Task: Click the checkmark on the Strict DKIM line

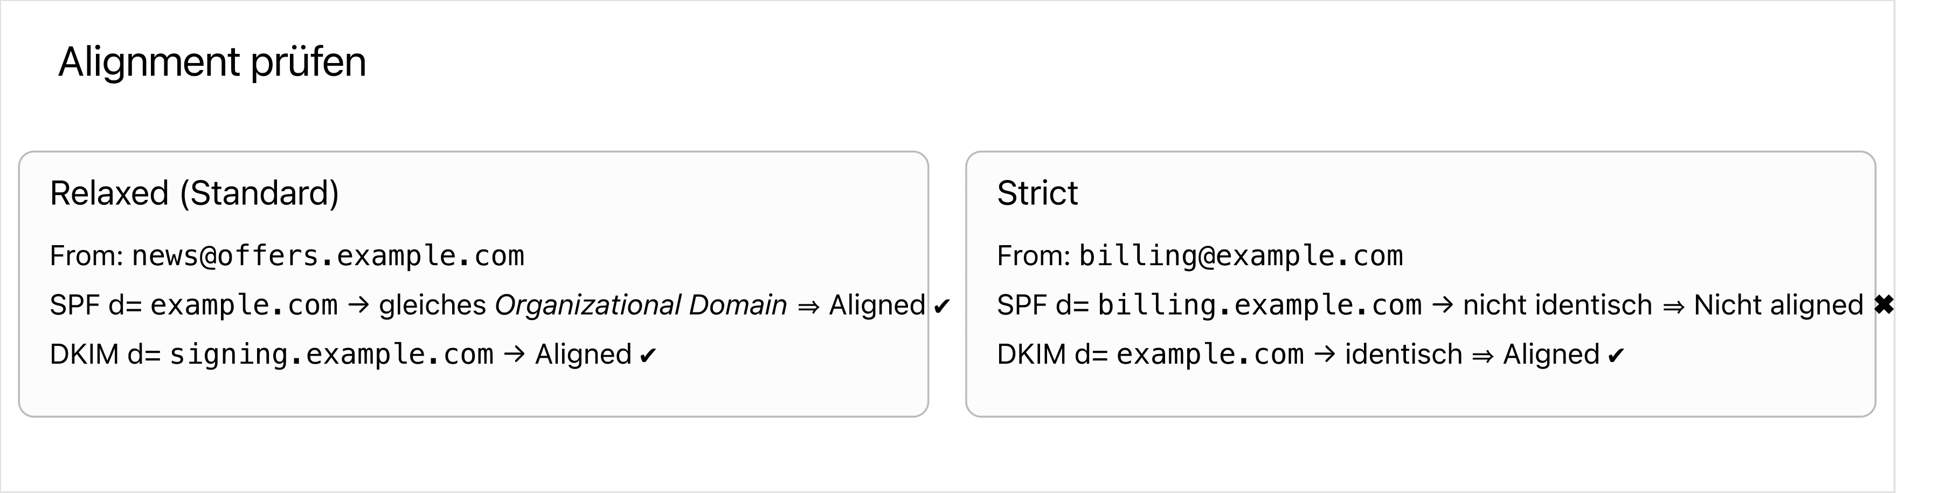Action: coord(1616,356)
